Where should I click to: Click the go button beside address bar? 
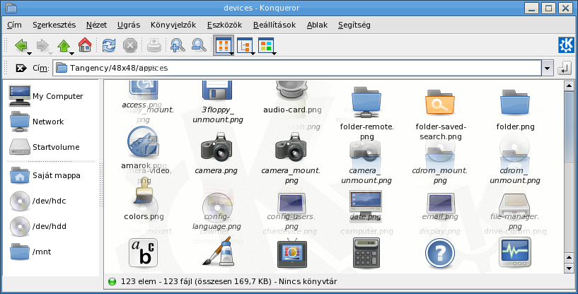[565, 68]
